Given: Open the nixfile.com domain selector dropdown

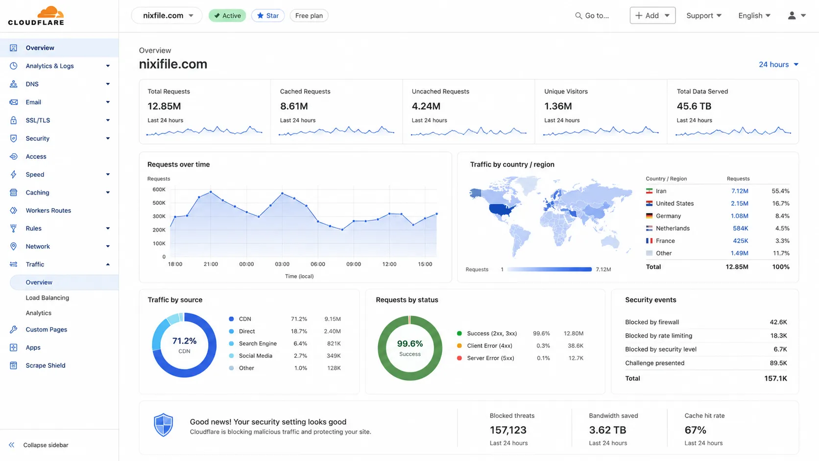Looking at the screenshot, I should (x=167, y=16).
